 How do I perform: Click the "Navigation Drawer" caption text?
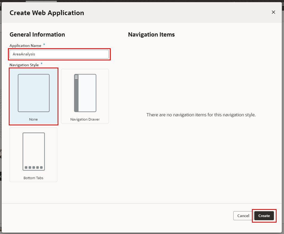pos(85,120)
